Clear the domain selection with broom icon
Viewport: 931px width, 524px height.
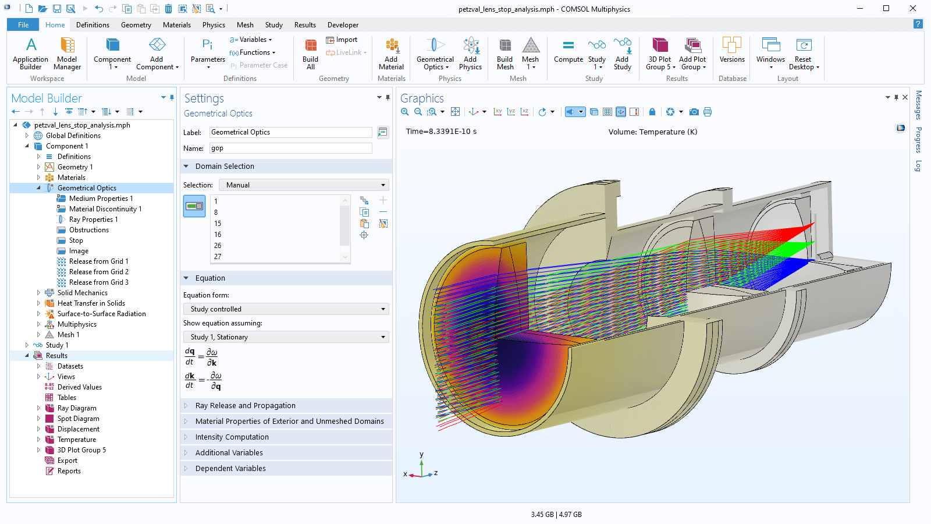[383, 224]
